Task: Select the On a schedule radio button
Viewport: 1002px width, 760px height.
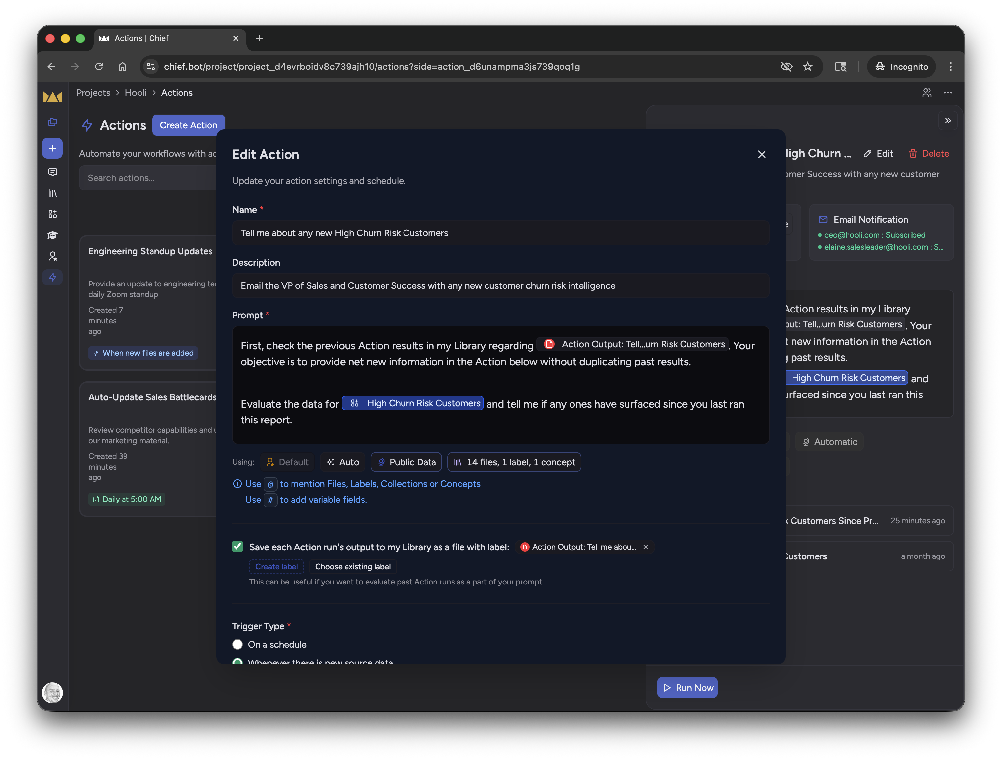Action: point(237,644)
